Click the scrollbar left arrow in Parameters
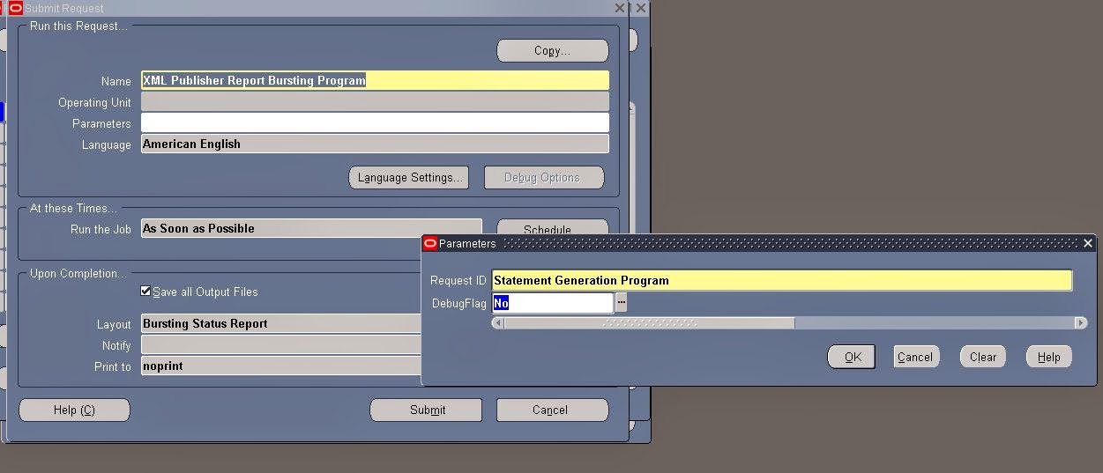Image resolution: width=1103 pixels, height=473 pixels. coord(498,323)
